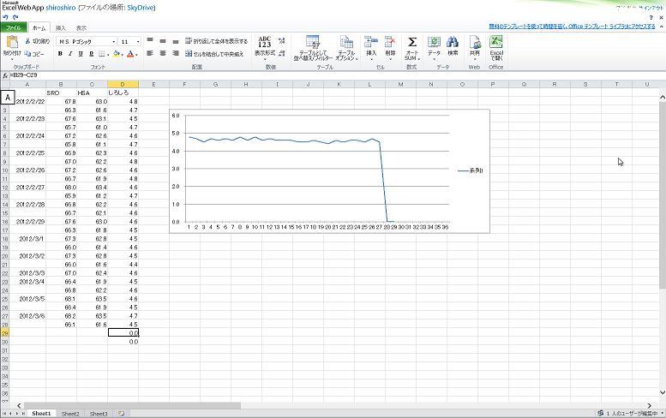Open the Office template library link
The image size is (666, 418).
[x=571, y=27]
